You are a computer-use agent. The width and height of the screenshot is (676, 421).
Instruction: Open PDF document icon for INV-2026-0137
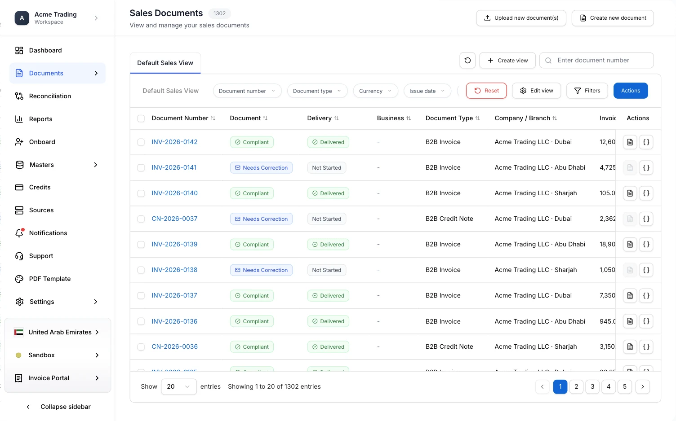pos(630,296)
